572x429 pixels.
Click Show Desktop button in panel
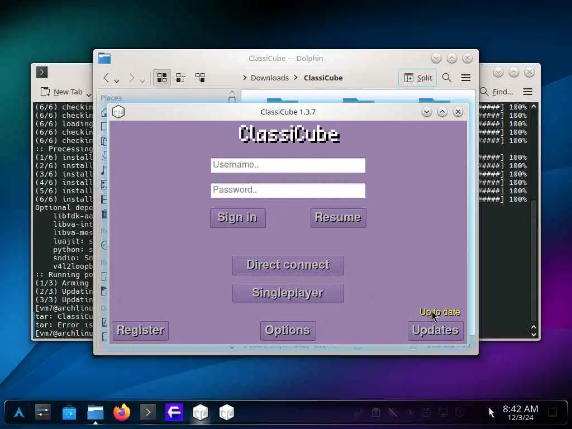(552, 413)
